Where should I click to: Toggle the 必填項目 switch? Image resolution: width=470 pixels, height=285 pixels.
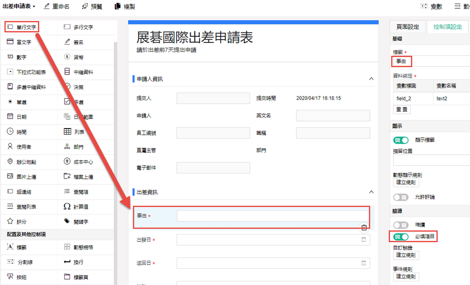401,237
